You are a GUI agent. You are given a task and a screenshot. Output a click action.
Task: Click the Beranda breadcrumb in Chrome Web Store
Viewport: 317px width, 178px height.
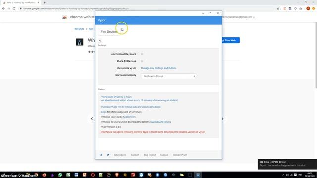pos(79,29)
